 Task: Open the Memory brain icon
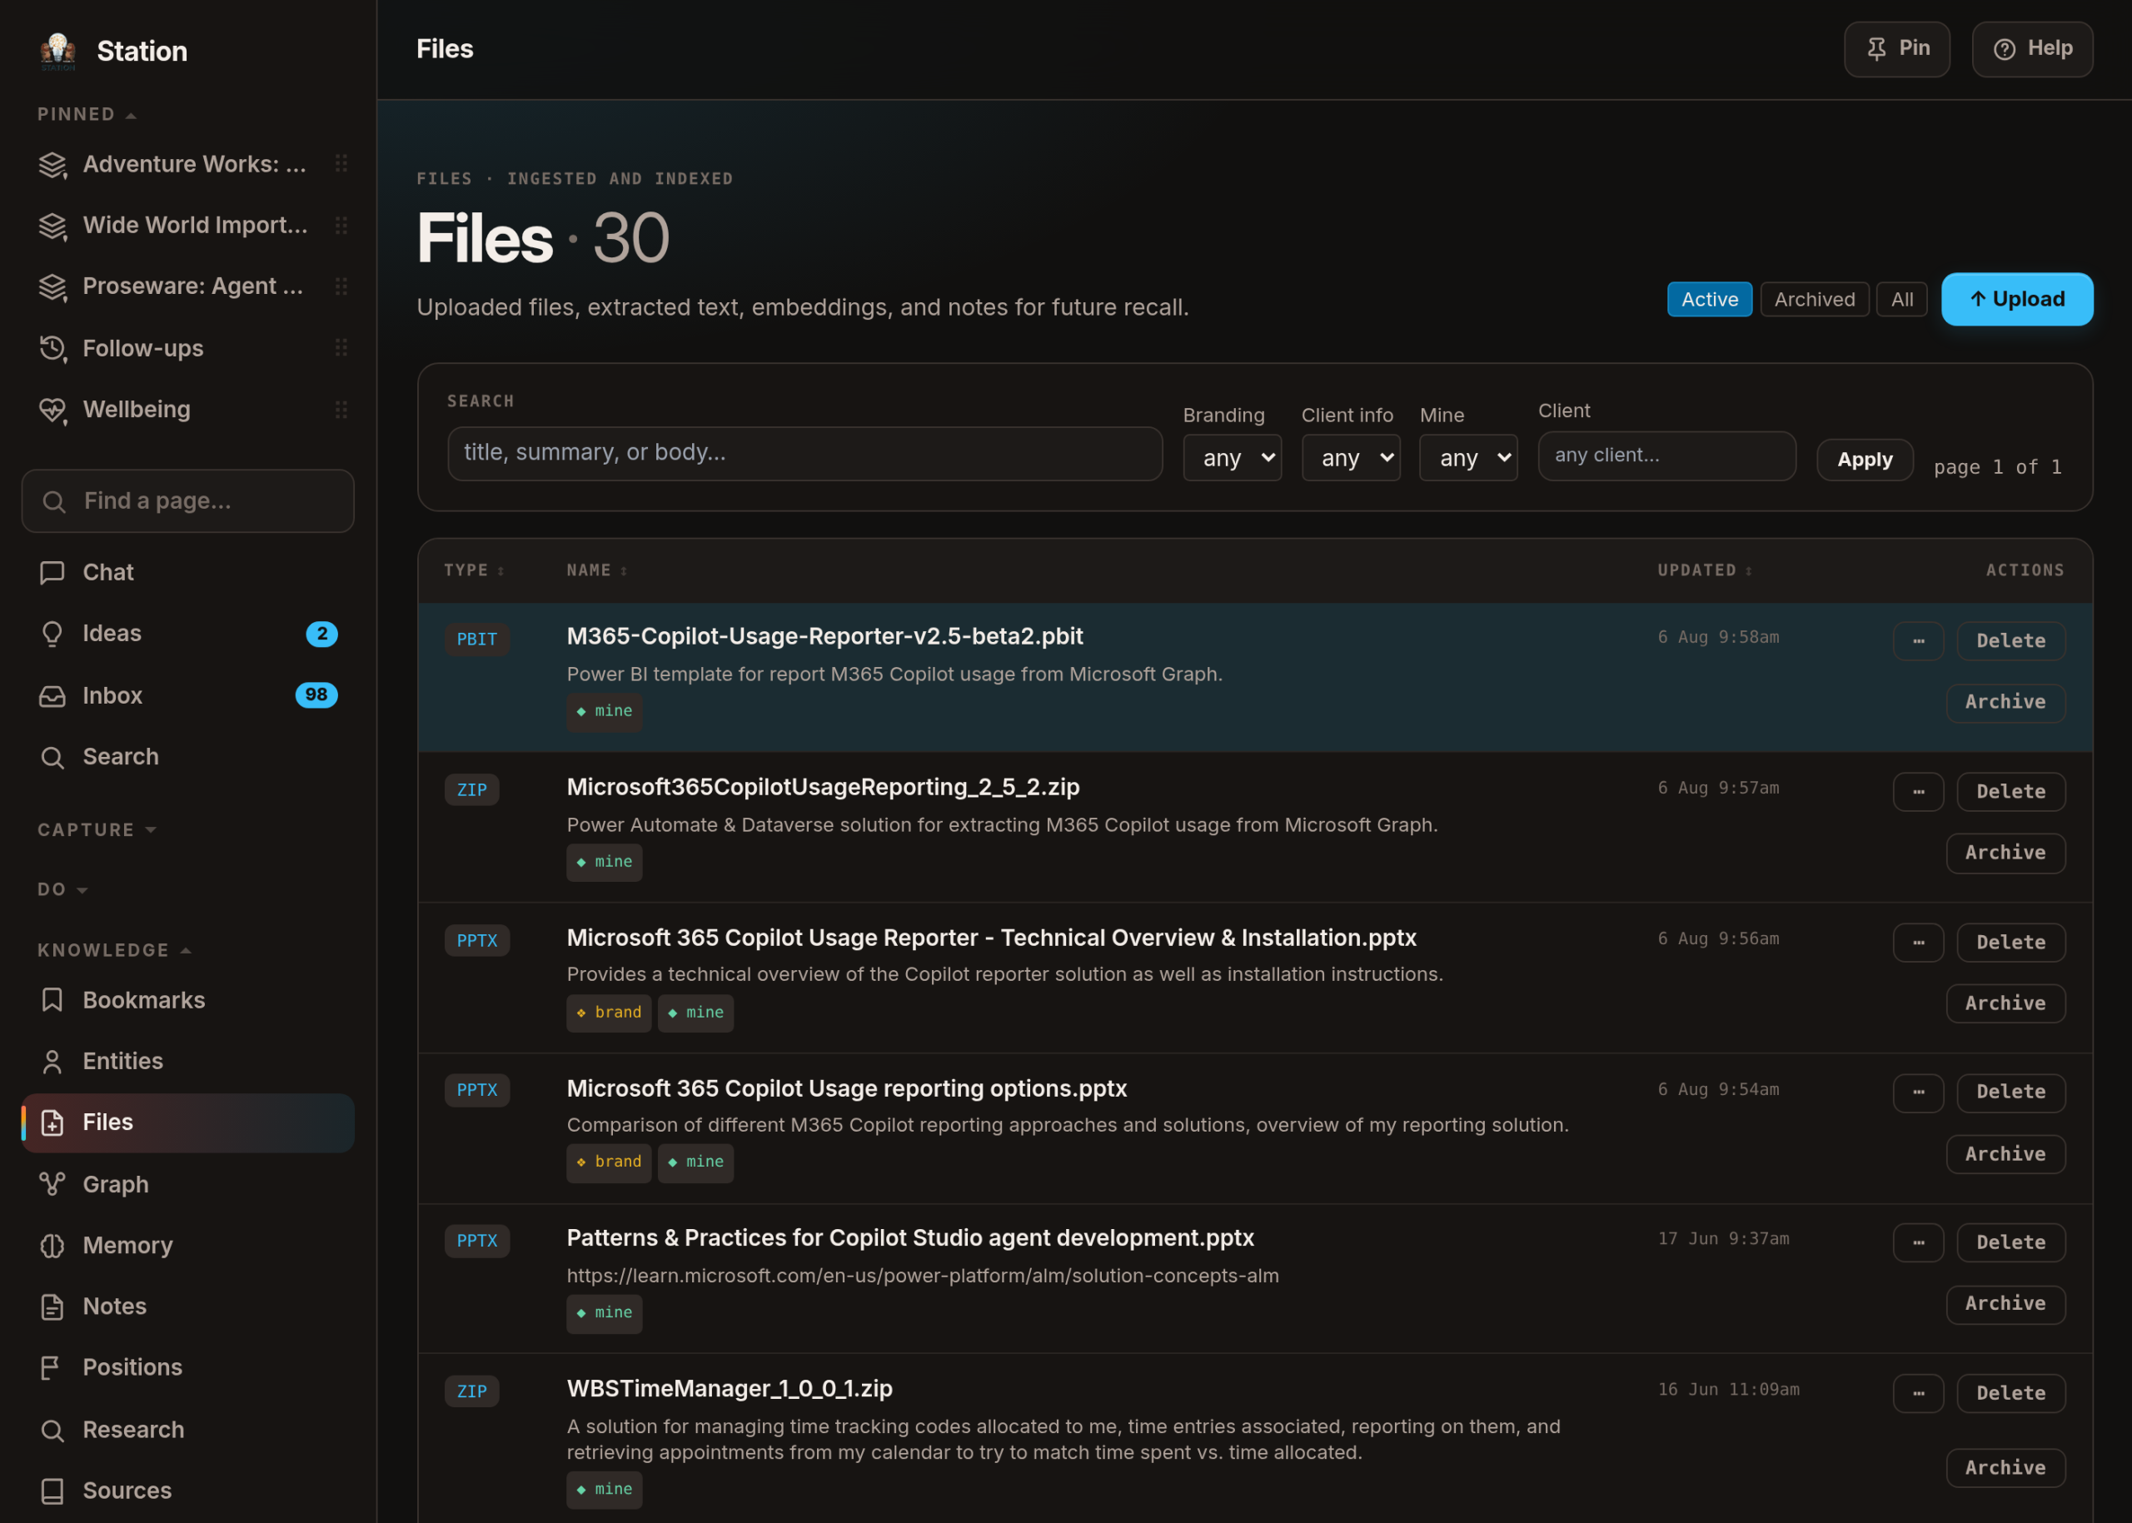(52, 1246)
